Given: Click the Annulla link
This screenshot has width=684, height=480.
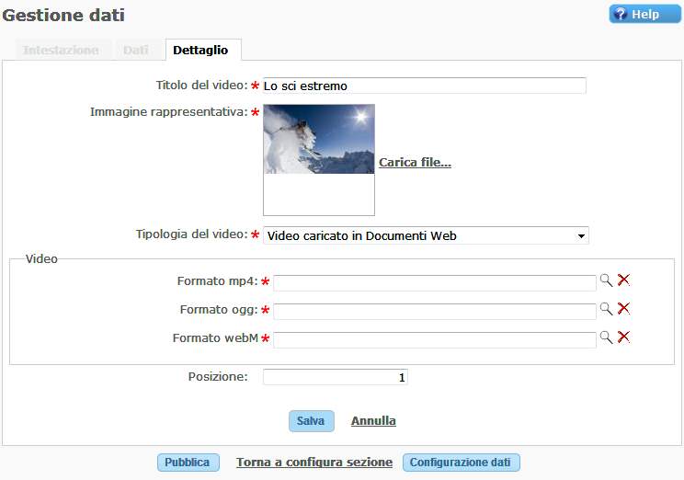Looking at the screenshot, I should pos(373,421).
